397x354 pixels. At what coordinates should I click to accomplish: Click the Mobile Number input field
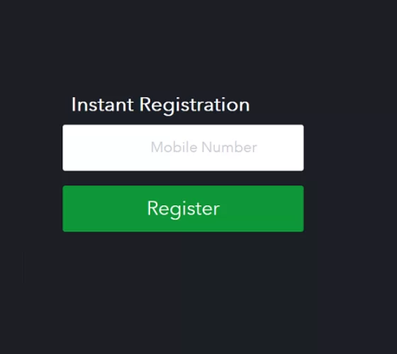tap(183, 148)
